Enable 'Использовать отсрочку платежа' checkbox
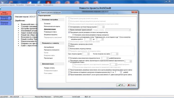 tap(69, 48)
